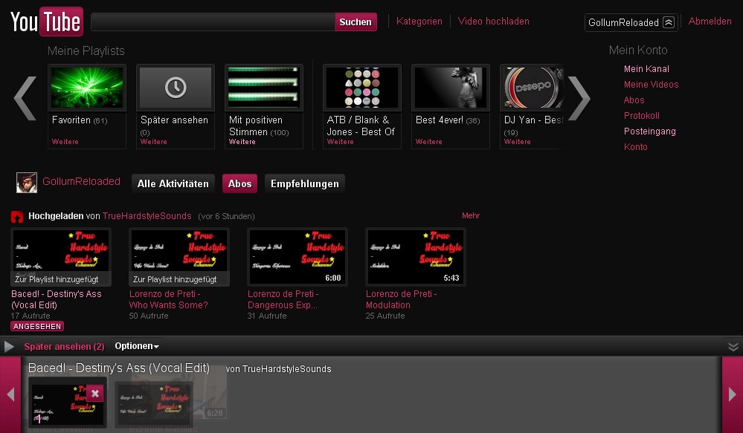The height and width of the screenshot is (433, 743).
Task: Open Konto settings link
Action: 635,147
